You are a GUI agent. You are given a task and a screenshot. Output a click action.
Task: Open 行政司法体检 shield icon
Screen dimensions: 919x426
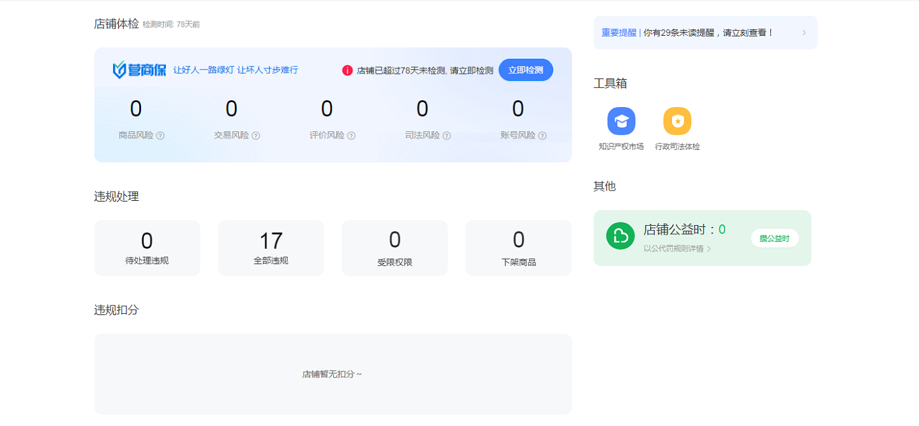pos(677,121)
